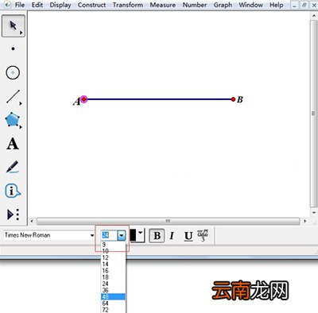Open the Construct menu
The image size is (318, 313).
91,5
